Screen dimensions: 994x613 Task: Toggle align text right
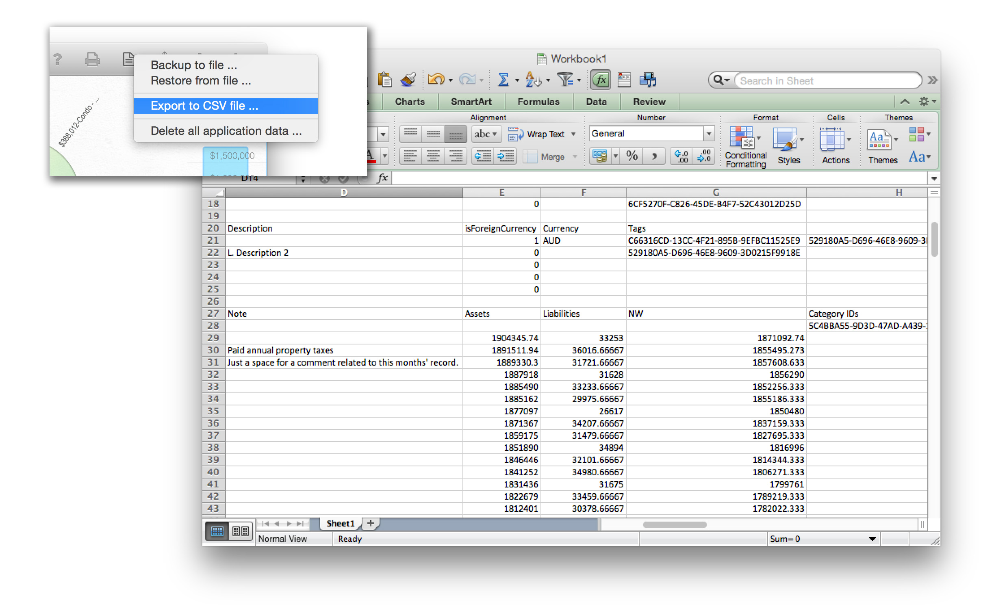[456, 156]
